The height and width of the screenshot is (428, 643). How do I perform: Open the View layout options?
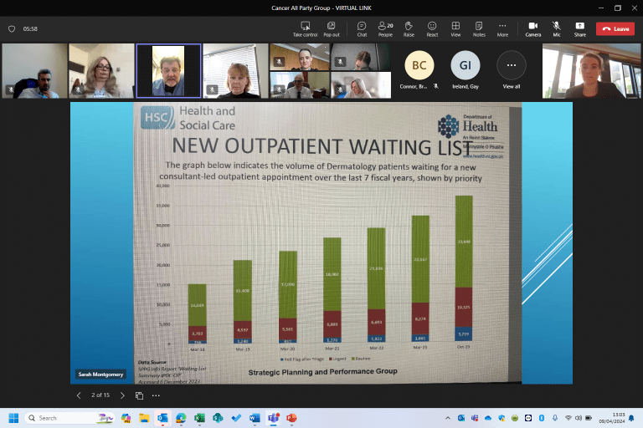point(455,29)
